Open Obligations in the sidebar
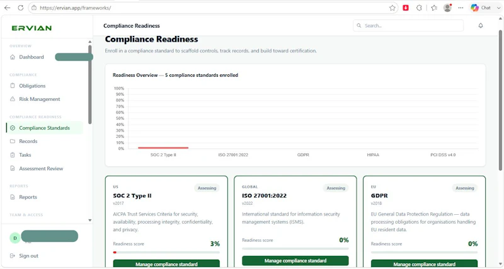The width and height of the screenshot is (504, 269). pos(32,86)
